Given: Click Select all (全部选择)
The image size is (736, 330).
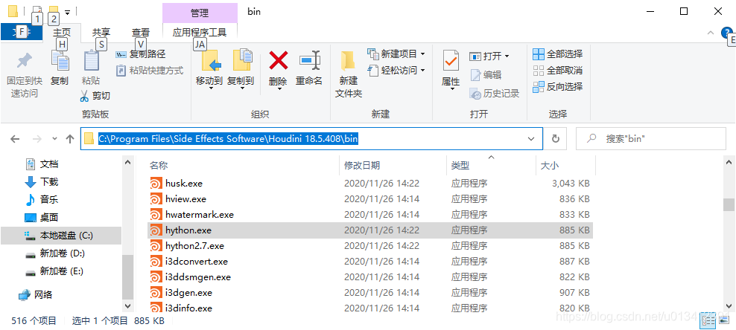Looking at the screenshot, I should (558, 54).
